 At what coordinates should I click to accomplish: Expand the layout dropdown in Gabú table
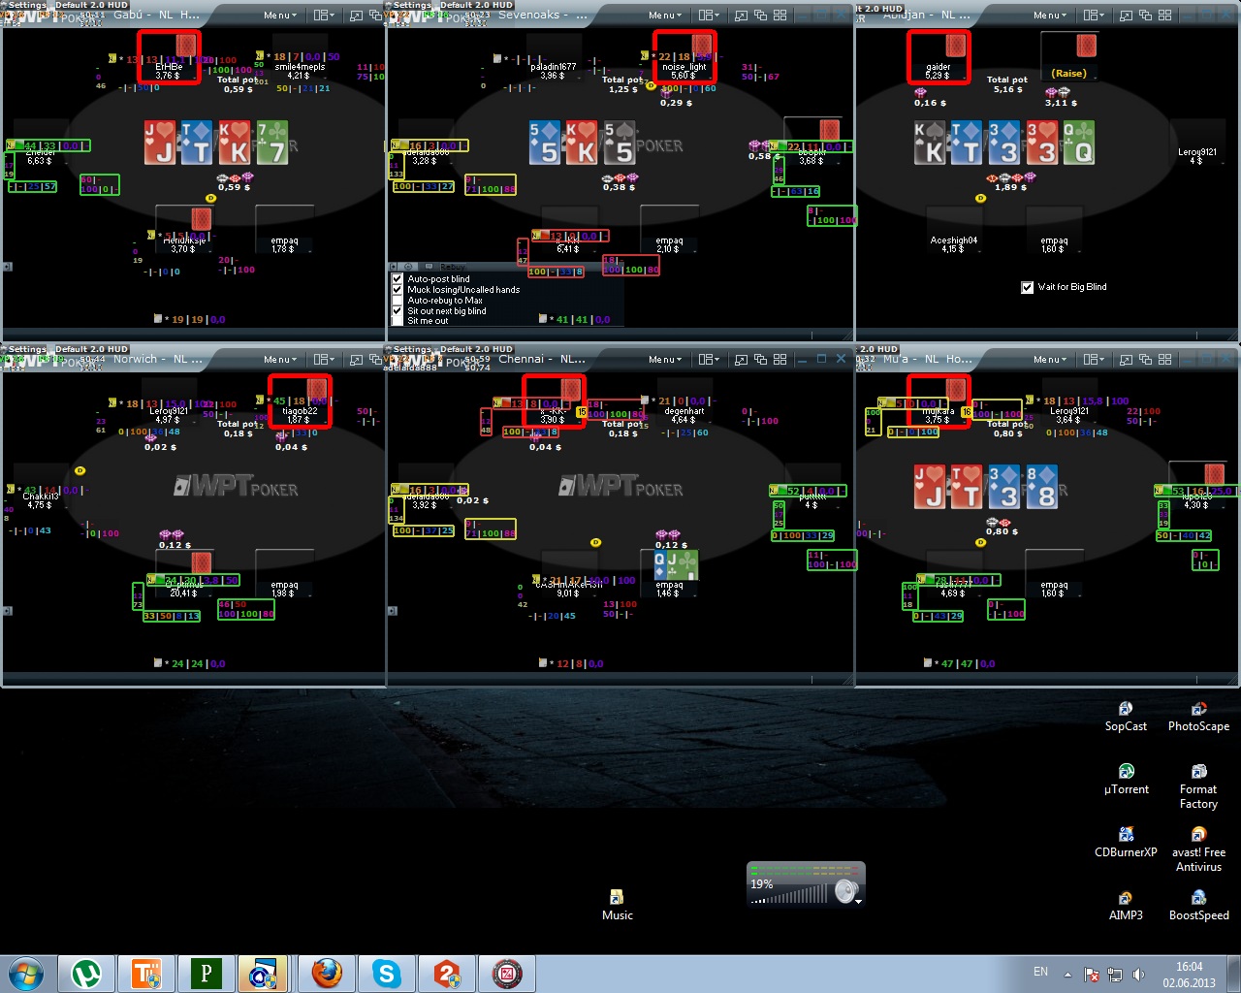pyautogui.click(x=324, y=16)
